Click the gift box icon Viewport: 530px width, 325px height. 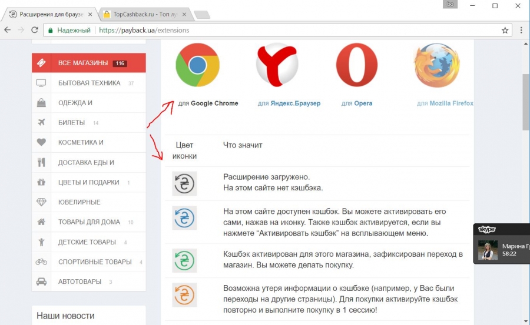[x=41, y=182]
